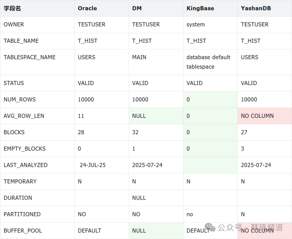Select the DM column header
Viewport: 292px width, 239px height.
(x=137, y=8)
